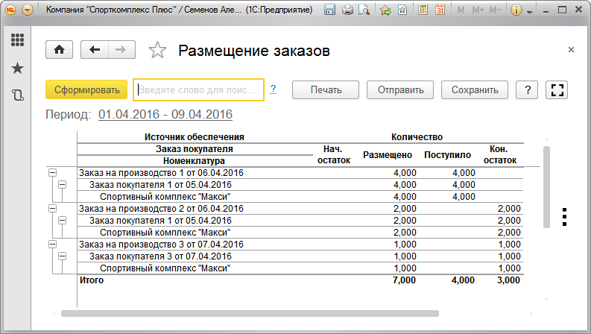Screen dimensions: 591x334
Task: Collapse Заказ на производство 3 group
Action: coord(52,245)
